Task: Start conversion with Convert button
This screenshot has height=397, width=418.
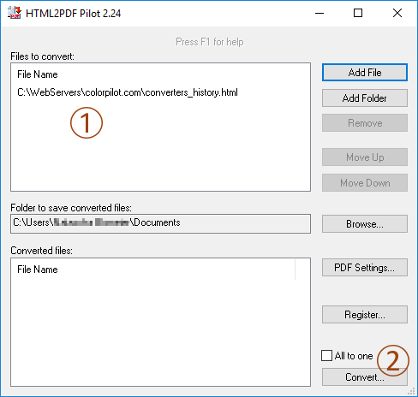Action: click(x=365, y=377)
